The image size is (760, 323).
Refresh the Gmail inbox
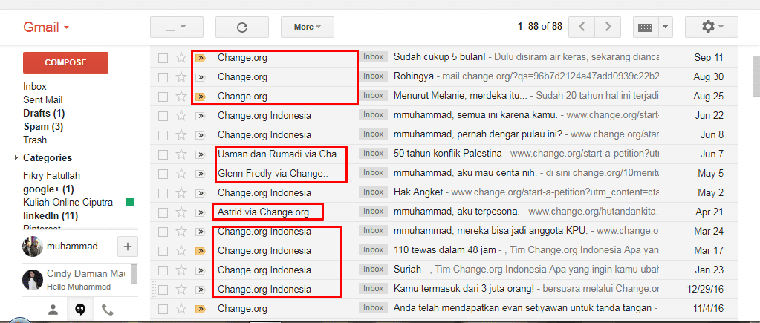click(242, 27)
